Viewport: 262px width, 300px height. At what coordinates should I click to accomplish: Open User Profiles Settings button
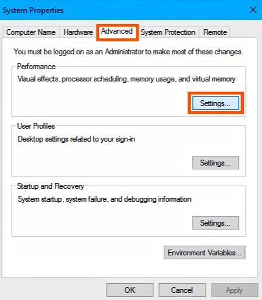point(215,163)
